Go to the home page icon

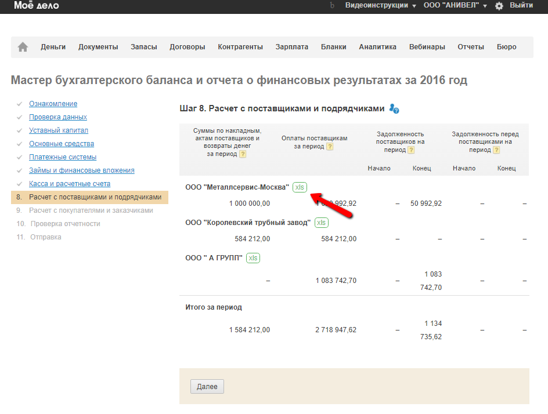pyautogui.click(x=23, y=47)
